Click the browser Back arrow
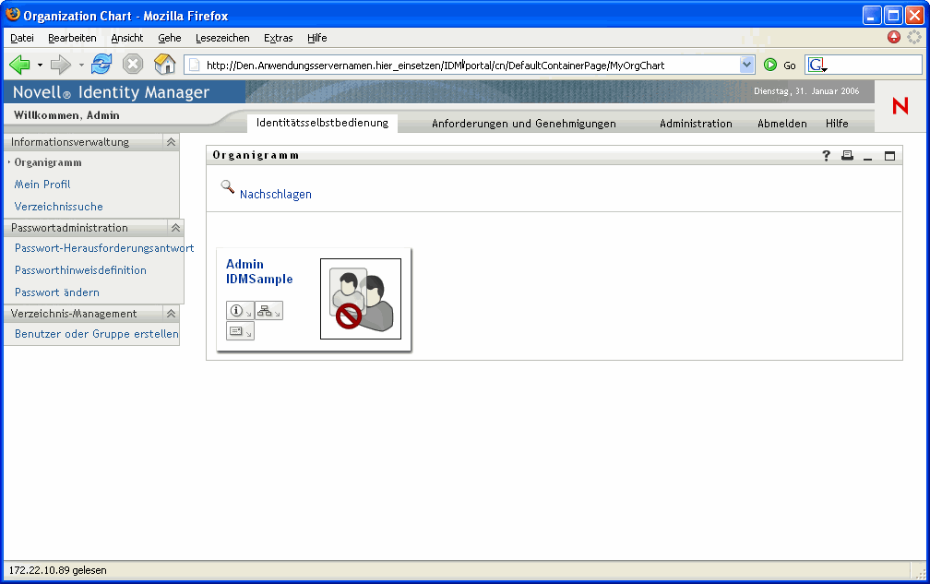Screen dimensions: 930x584 [19, 65]
